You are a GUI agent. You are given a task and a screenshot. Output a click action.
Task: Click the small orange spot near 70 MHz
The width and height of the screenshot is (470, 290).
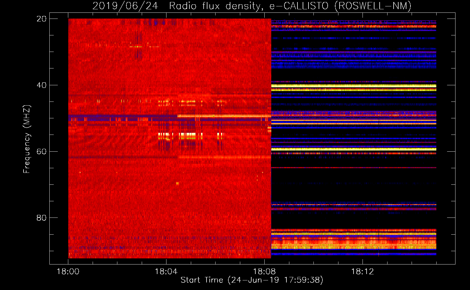177,183
